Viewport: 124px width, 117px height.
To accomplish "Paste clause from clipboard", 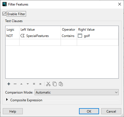I will tap(61, 84).
